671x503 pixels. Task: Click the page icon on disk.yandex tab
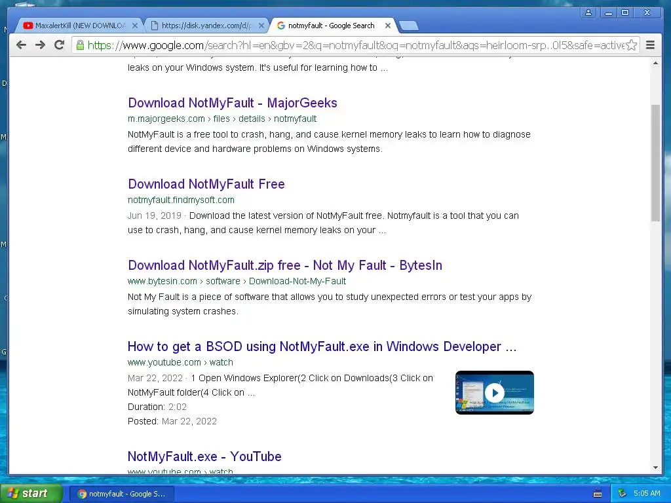(x=155, y=26)
